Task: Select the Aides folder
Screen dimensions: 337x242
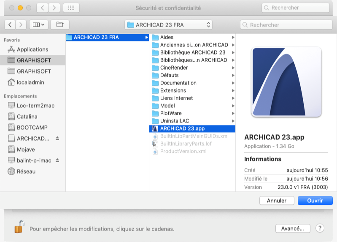Action: pyautogui.click(x=192, y=37)
